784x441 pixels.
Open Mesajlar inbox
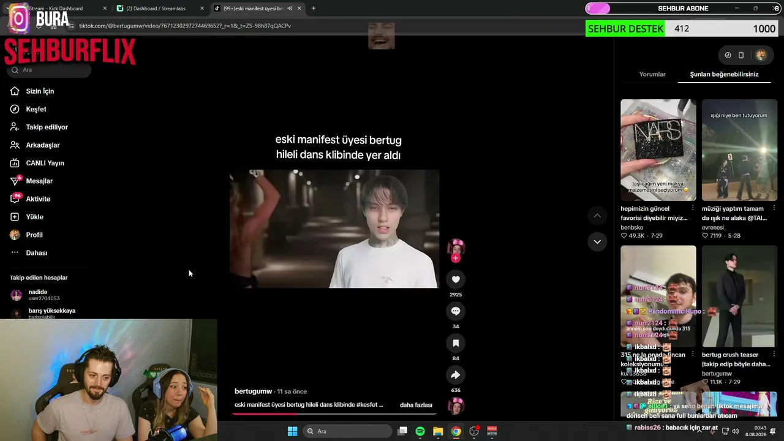[x=39, y=181]
